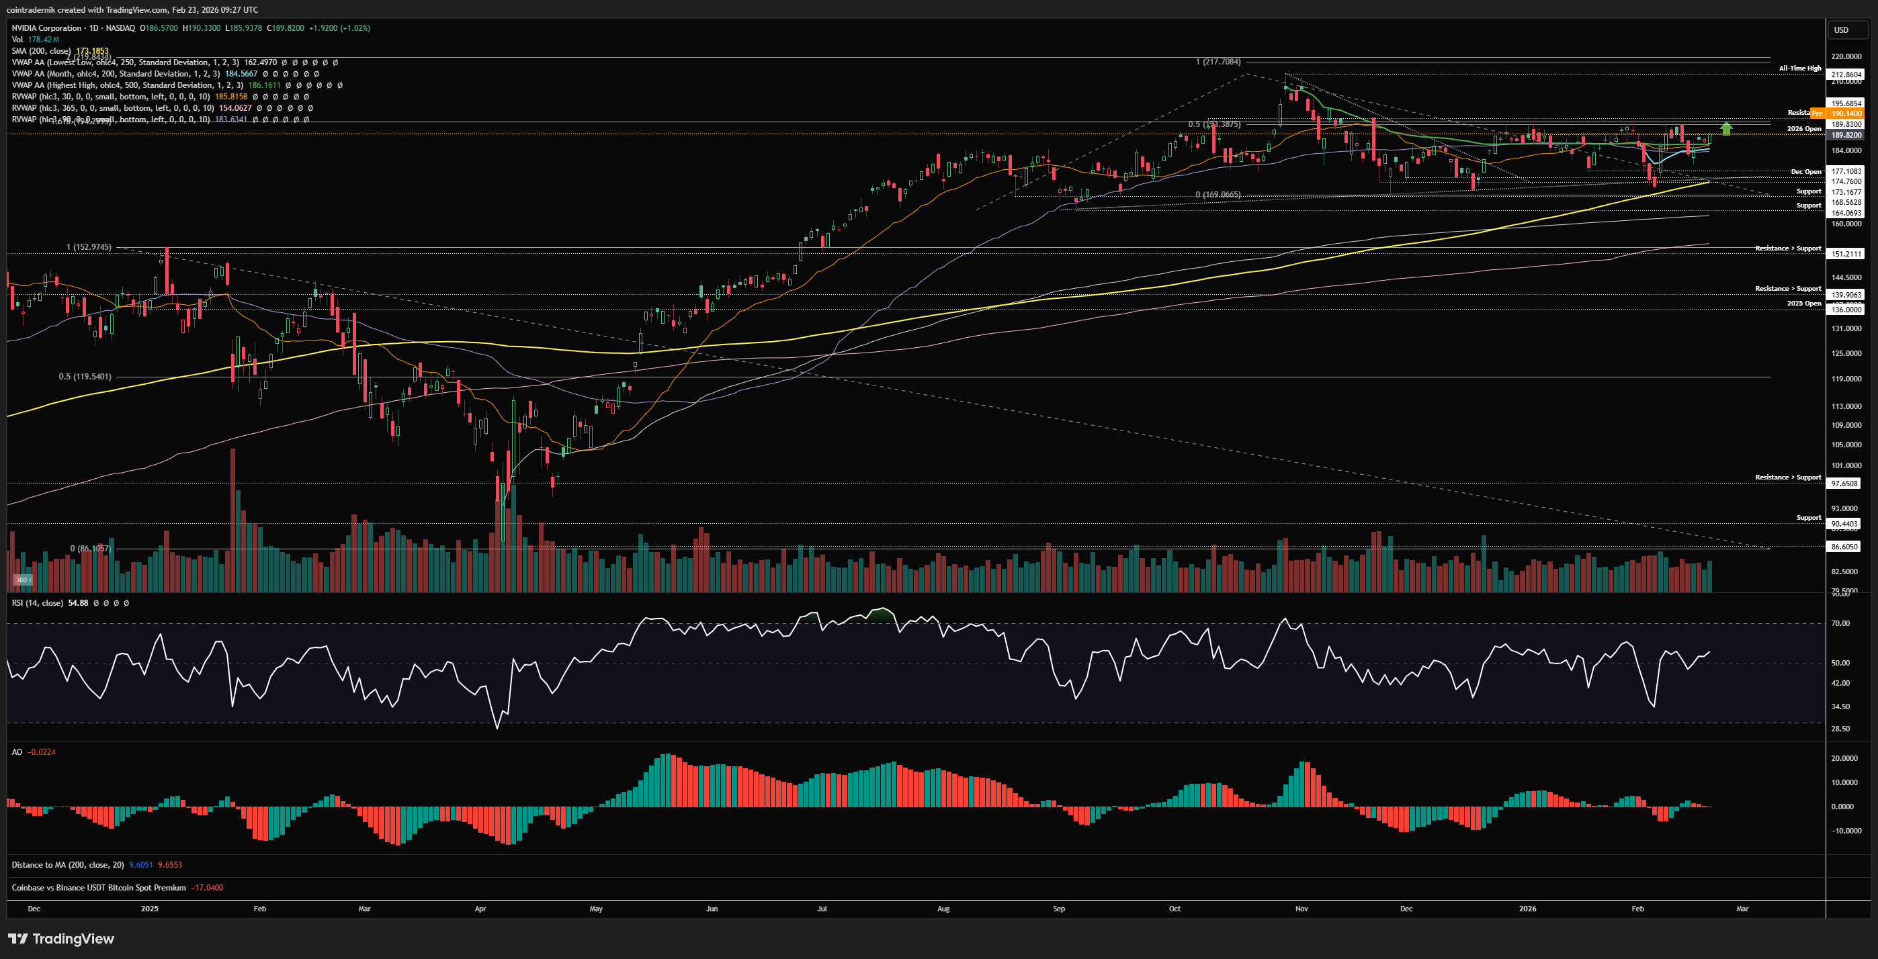Viewport: 1878px width, 959px height.
Task: Click the 2025 Open level label
Action: (1803, 303)
